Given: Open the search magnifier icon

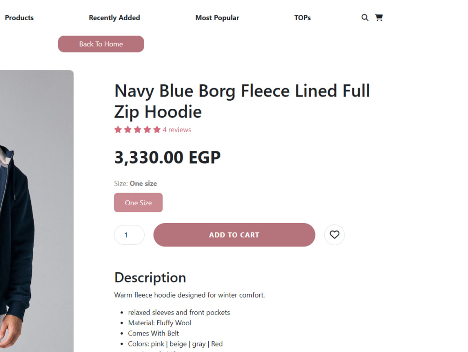Looking at the screenshot, I should [x=365, y=18].
